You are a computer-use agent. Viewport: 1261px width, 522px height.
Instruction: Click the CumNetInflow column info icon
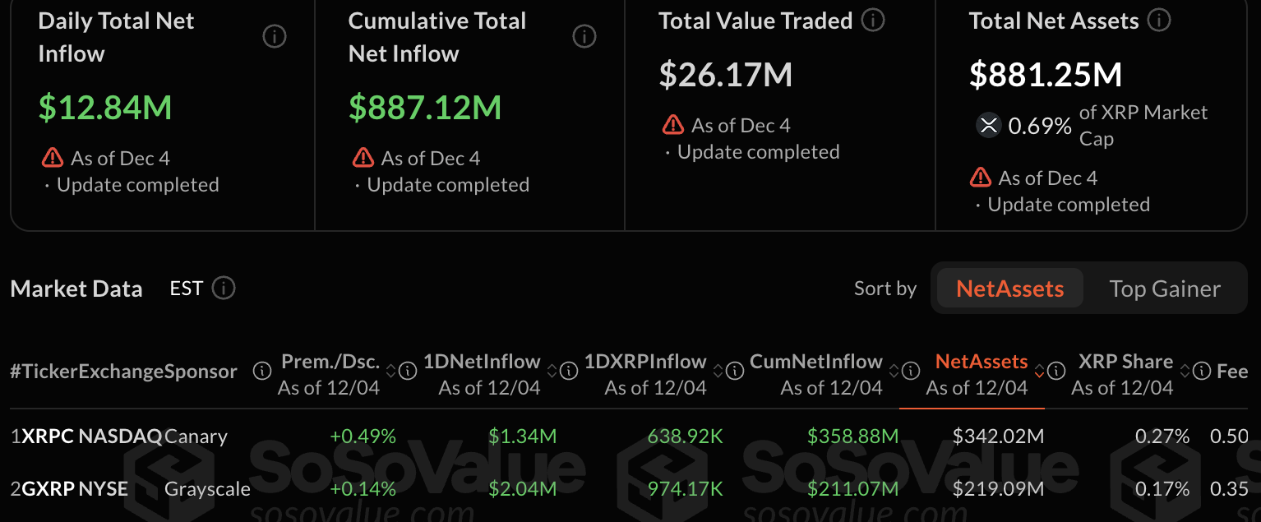[x=910, y=371]
